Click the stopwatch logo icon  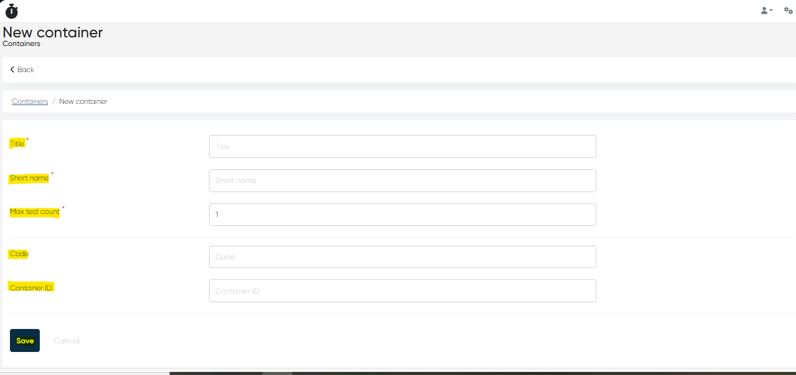11,11
